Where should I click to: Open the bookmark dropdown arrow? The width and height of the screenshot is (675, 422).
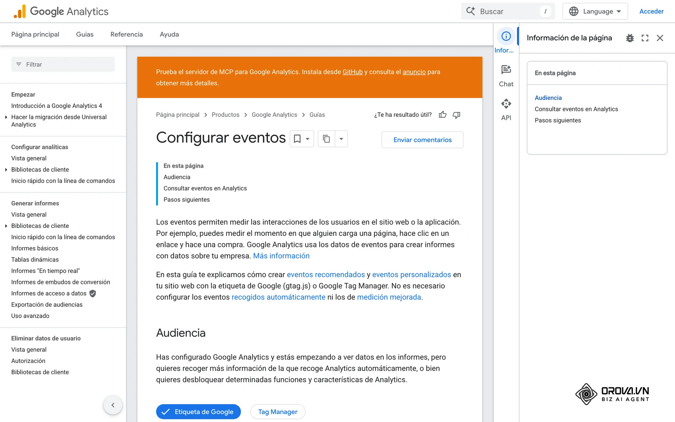click(308, 139)
